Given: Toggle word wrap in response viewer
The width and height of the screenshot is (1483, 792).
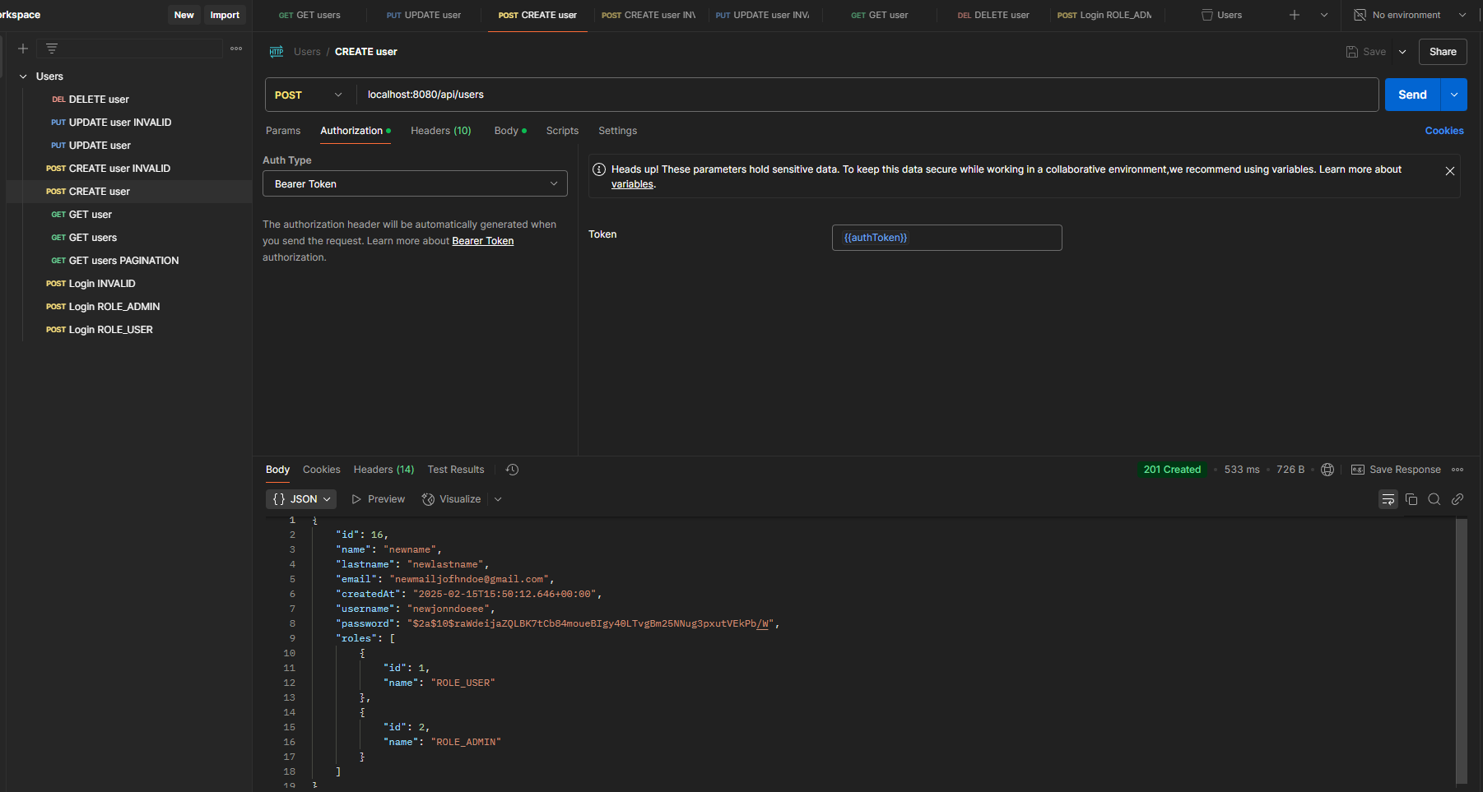Looking at the screenshot, I should pos(1388,499).
